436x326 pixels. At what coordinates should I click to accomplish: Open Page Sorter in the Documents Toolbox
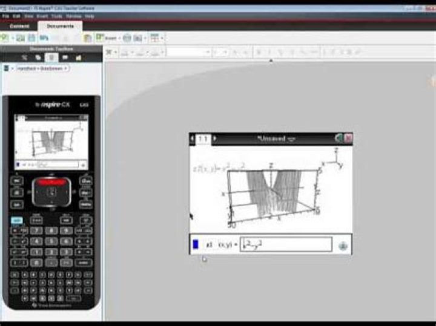(x=38, y=57)
